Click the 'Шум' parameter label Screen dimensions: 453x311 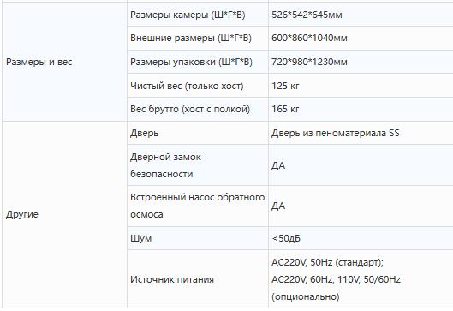(x=140, y=238)
